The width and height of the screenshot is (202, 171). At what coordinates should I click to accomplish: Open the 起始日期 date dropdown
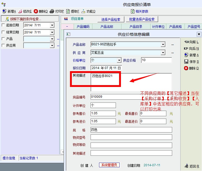52,25
